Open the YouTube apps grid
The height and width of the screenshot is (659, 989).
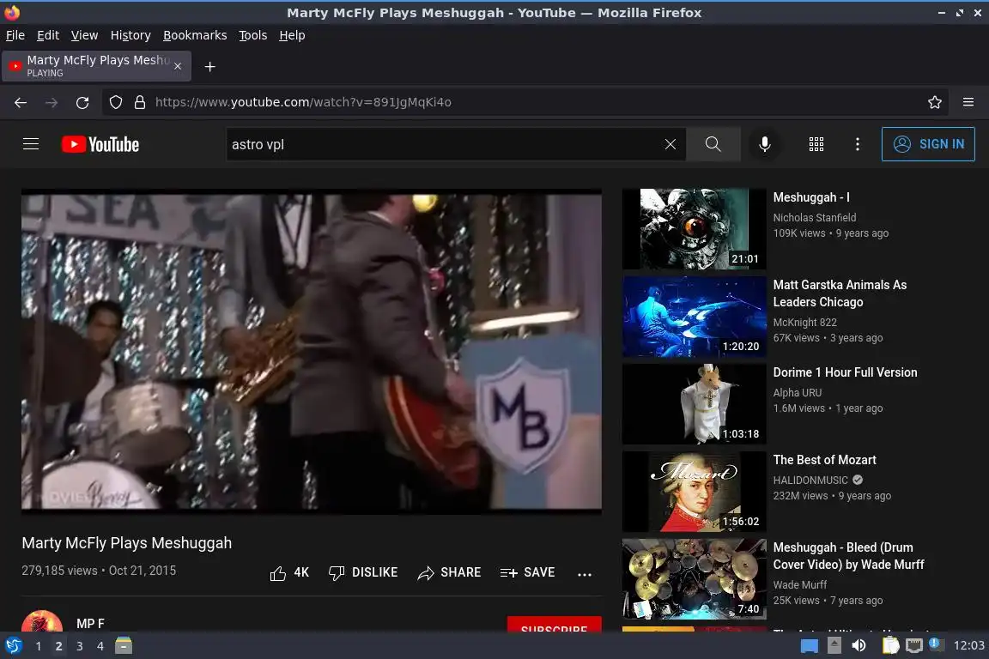[x=816, y=144]
